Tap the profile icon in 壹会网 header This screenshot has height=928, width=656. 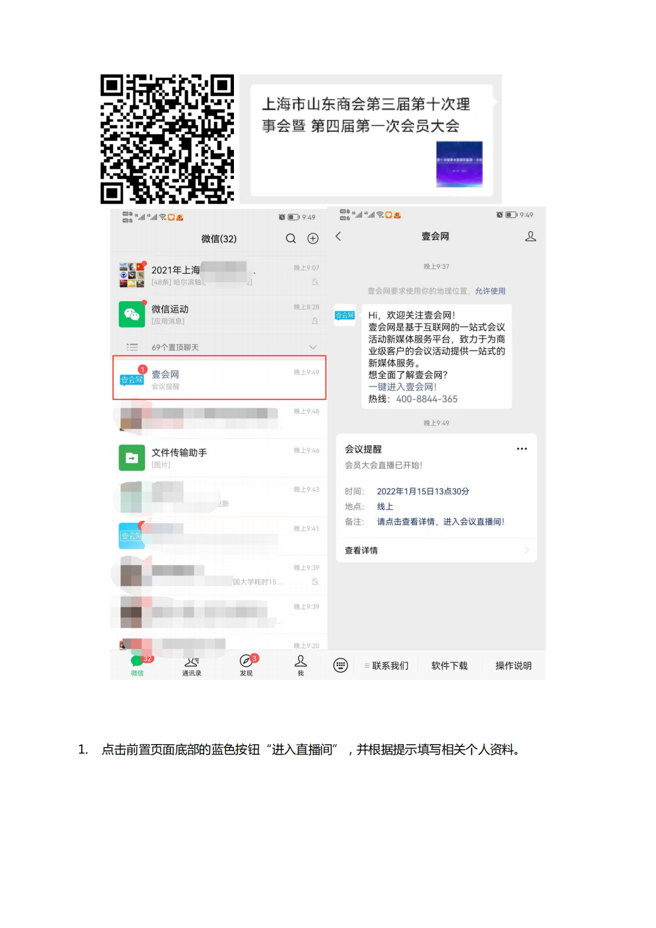point(530,236)
